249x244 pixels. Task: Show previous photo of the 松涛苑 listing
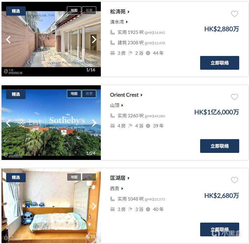[x=8, y=39]
